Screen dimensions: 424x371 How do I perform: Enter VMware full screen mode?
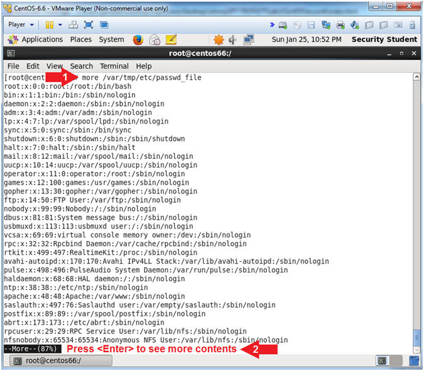pyautogui.click(x=89, y=25)
